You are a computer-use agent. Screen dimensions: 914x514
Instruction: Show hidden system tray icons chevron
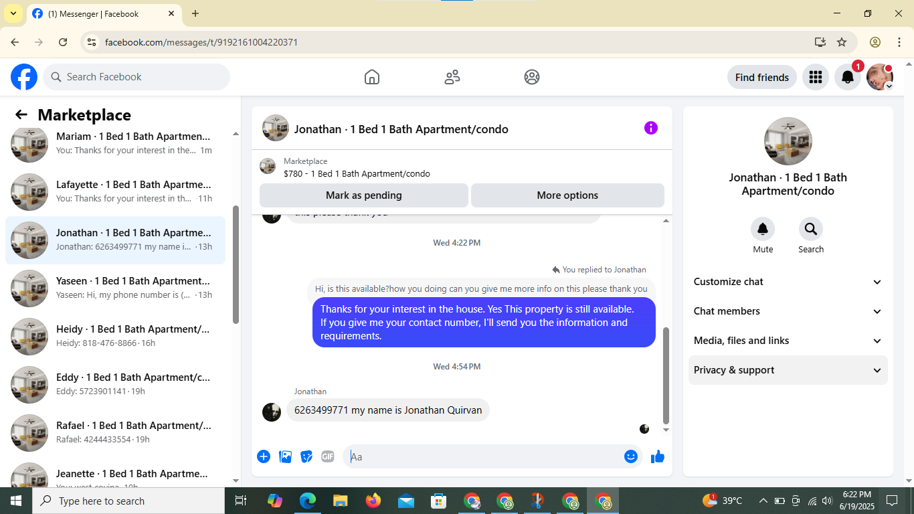pyautogui.click(x=763, y=501)
